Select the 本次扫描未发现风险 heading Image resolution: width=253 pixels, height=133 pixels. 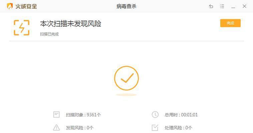pyautogui.click(x=71, y=24)
